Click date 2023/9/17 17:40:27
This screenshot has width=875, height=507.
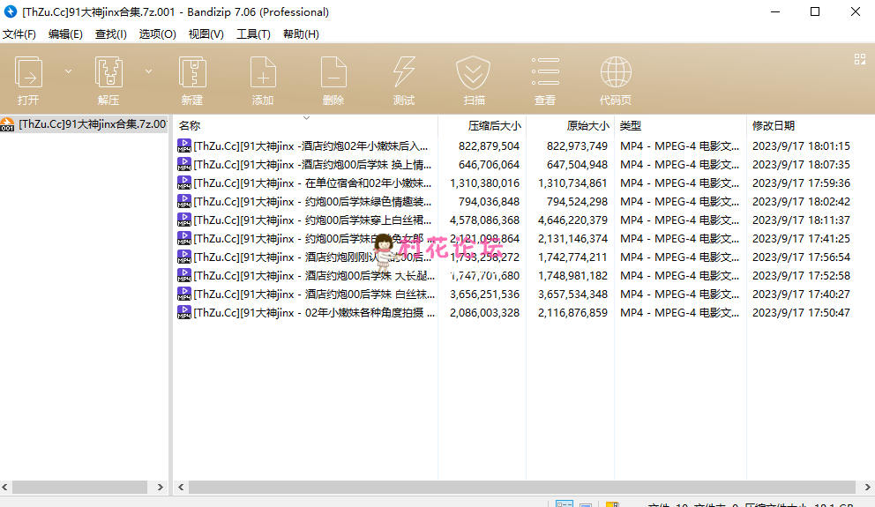(801, 294)
